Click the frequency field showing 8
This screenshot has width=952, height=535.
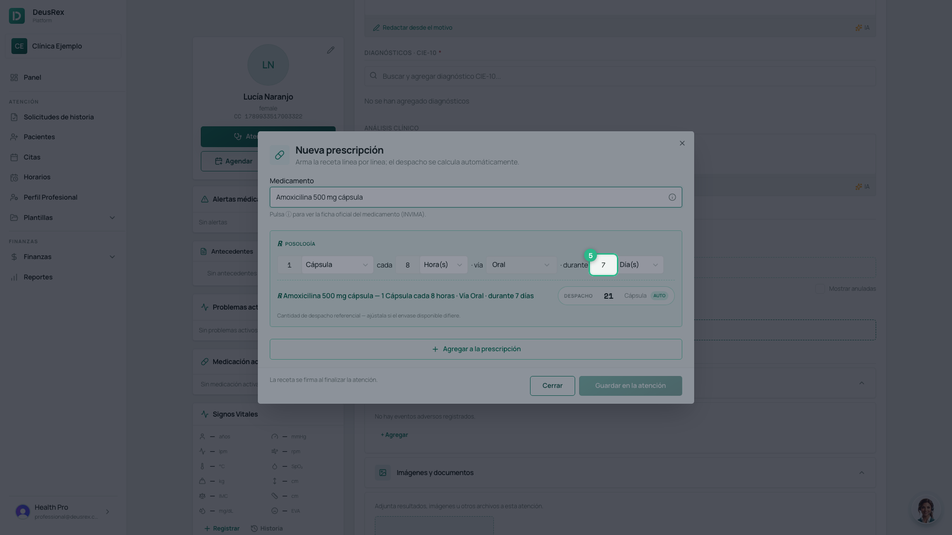click(408, 265)
